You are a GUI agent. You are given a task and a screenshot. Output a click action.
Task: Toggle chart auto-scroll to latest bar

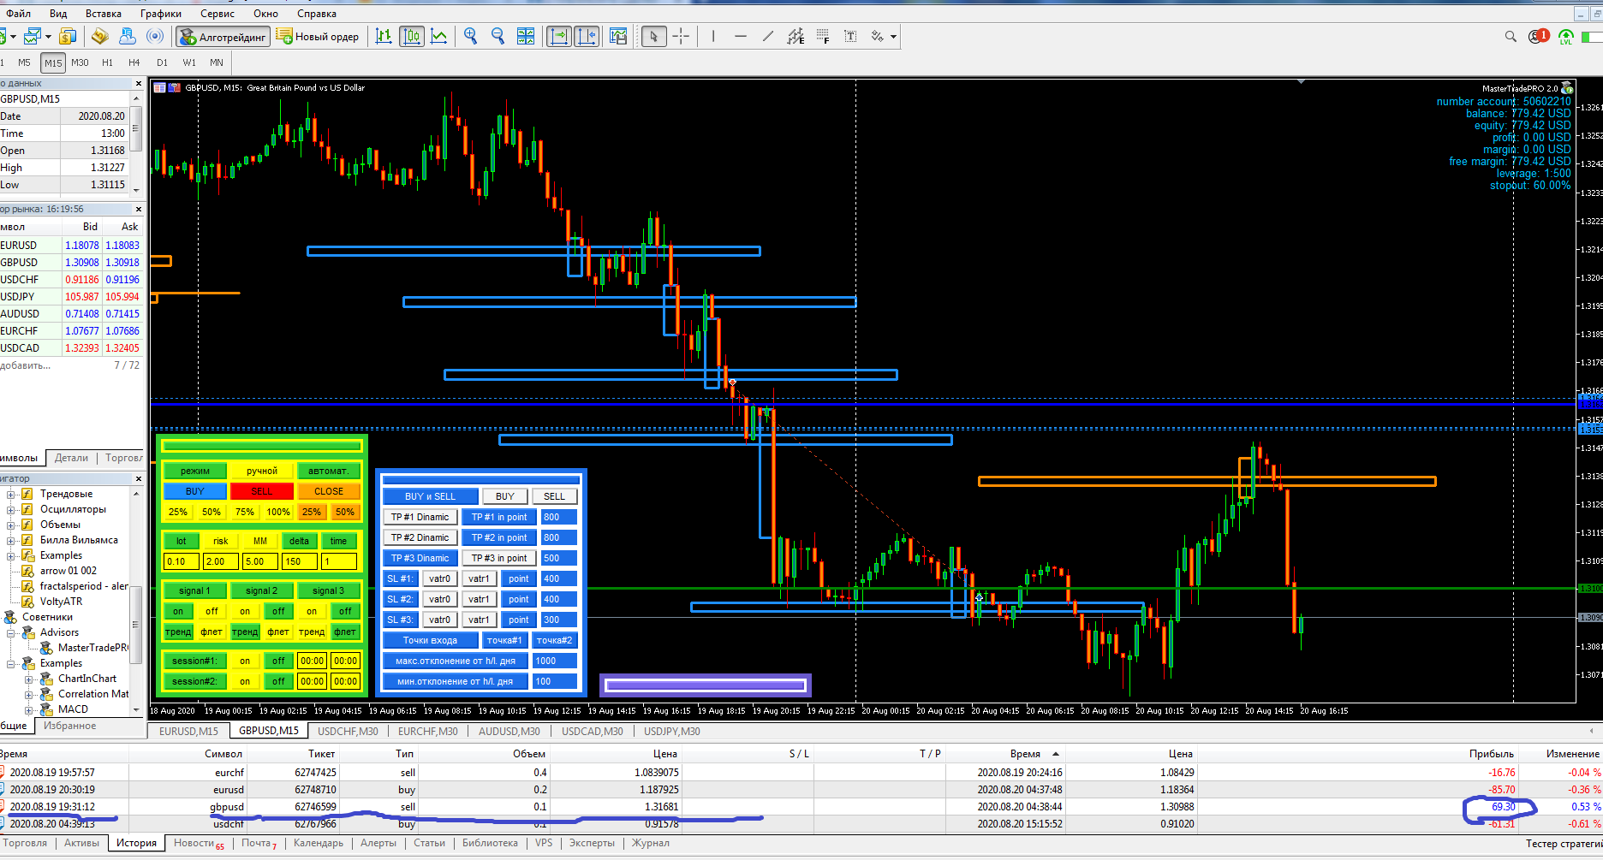[x=559, y=36]
